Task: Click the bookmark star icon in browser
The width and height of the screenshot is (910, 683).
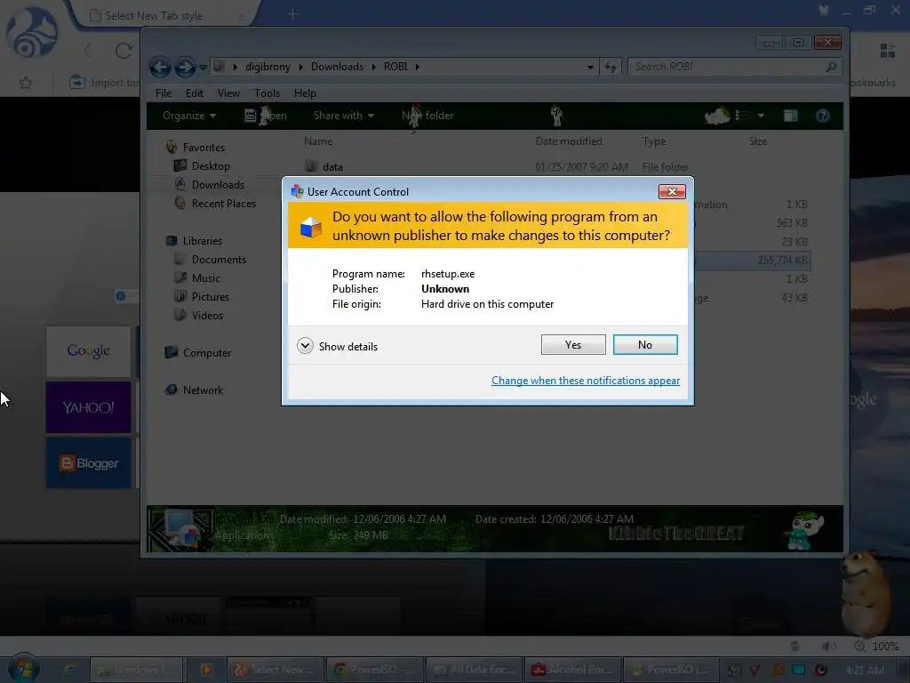Action: [x=26, y=83]
